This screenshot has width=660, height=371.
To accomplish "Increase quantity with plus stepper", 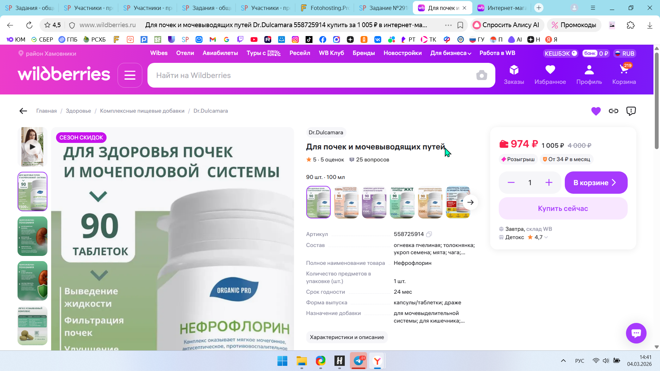I will pos(549,183).
